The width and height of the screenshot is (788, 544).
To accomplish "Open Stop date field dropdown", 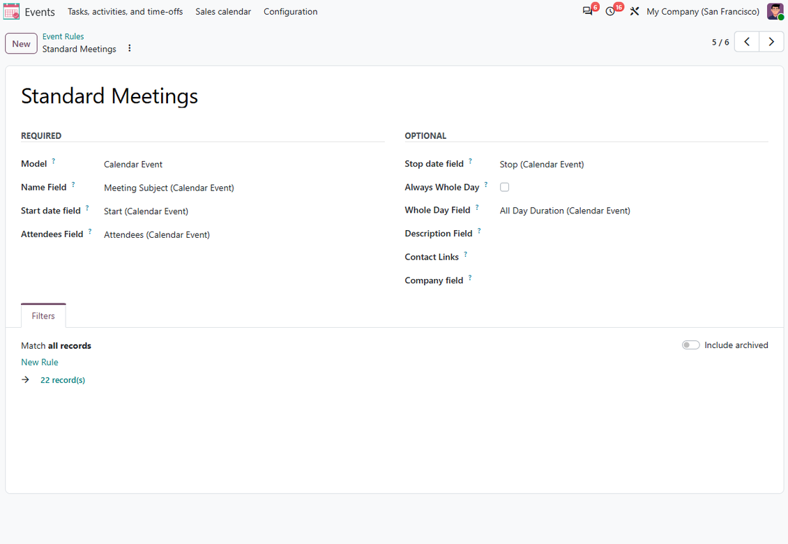I will click(633, 165).
